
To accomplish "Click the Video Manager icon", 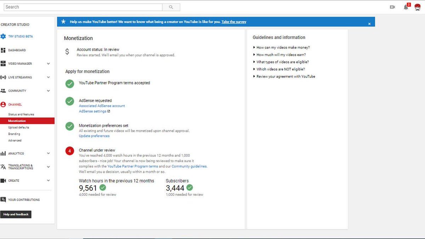I will [3, 64].
